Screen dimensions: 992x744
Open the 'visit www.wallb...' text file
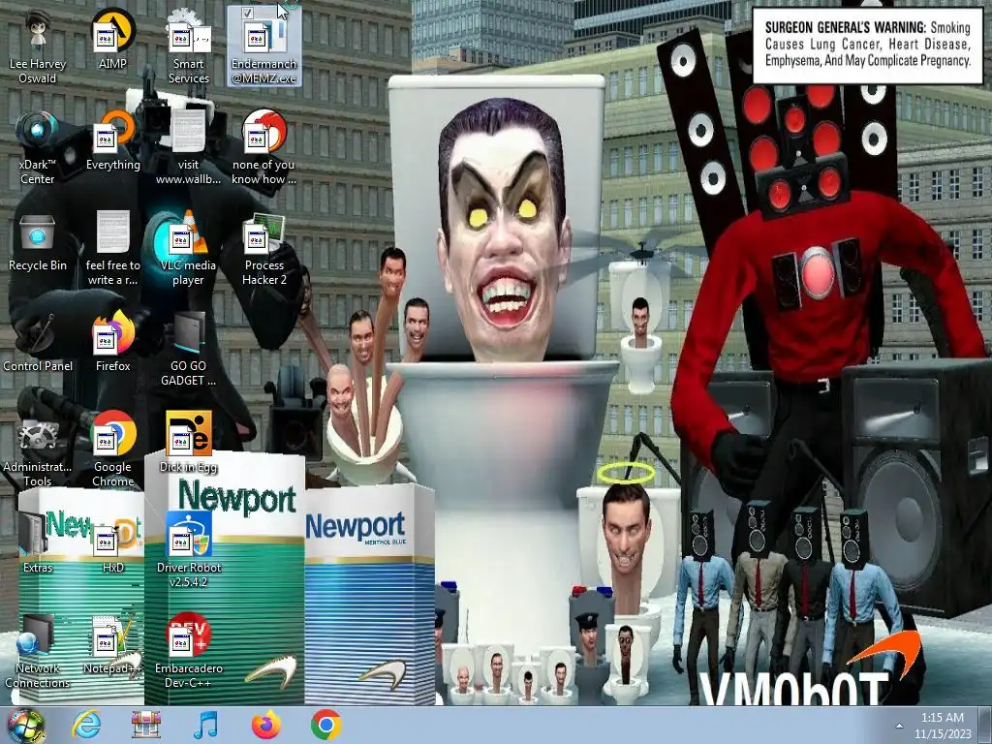click(188, 147)
